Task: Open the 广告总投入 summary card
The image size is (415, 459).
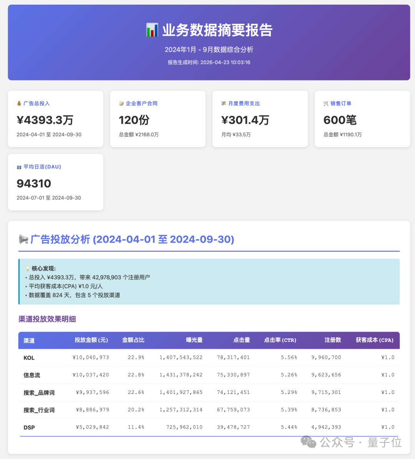Action: (55, 119)
